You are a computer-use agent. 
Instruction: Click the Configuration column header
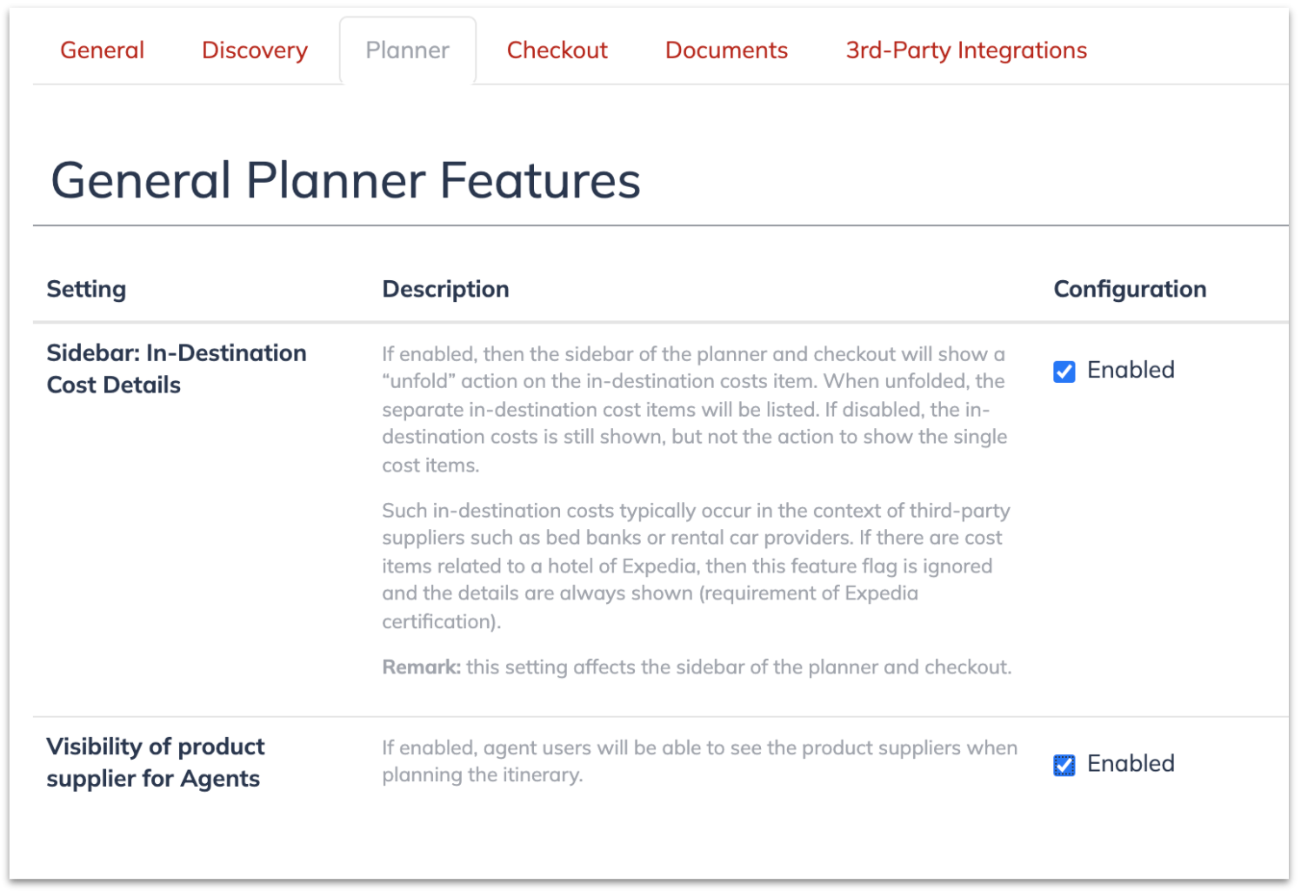pyautogui.click(x=1130, y=289)
